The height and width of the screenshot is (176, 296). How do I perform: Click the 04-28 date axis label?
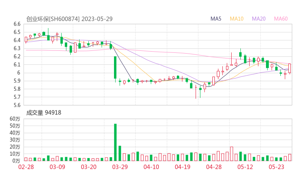tap(214, 167)
